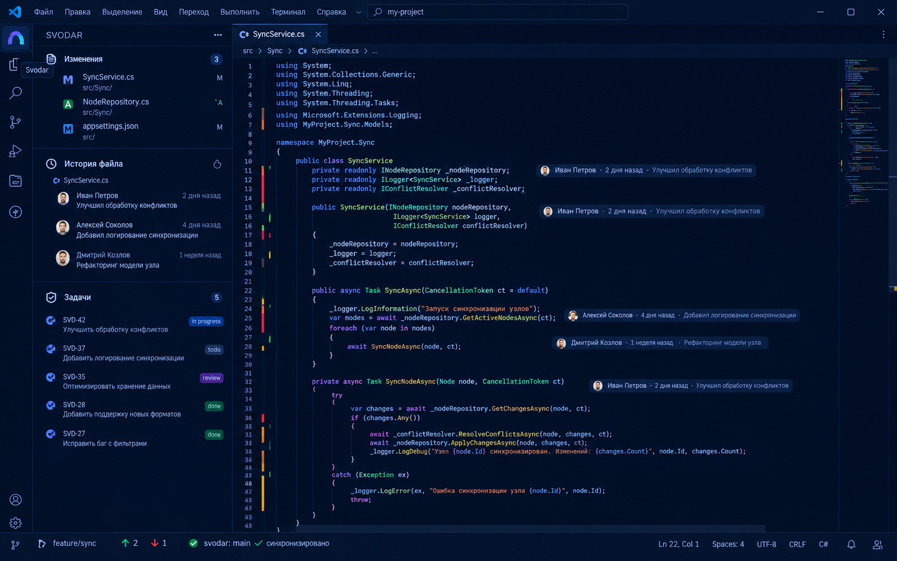Image resolution: width=897 pixels, height=561 pixels.
Task: Switch branch via feature/sync in the status bar
Action: click(x=67, y=543)
